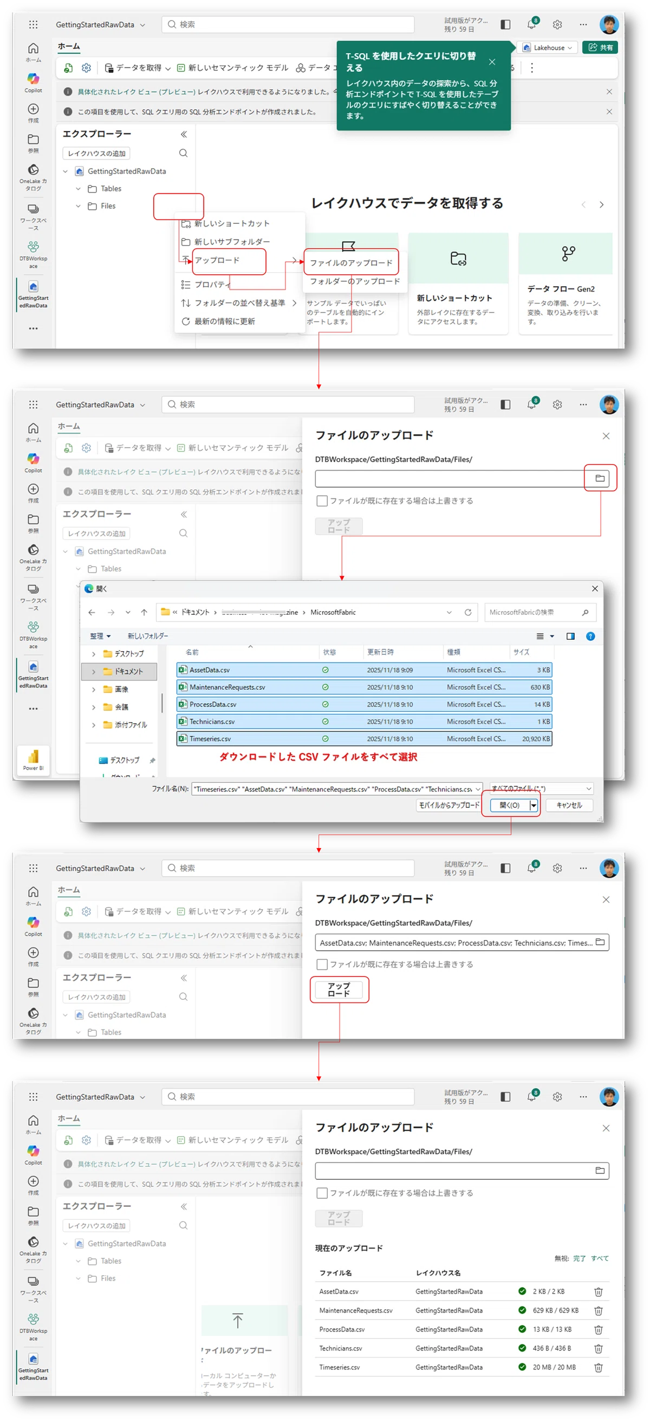650x1421 pixels.
Task: Expand the ファイル名 combo box arrow
Action: tap(477, 789)
